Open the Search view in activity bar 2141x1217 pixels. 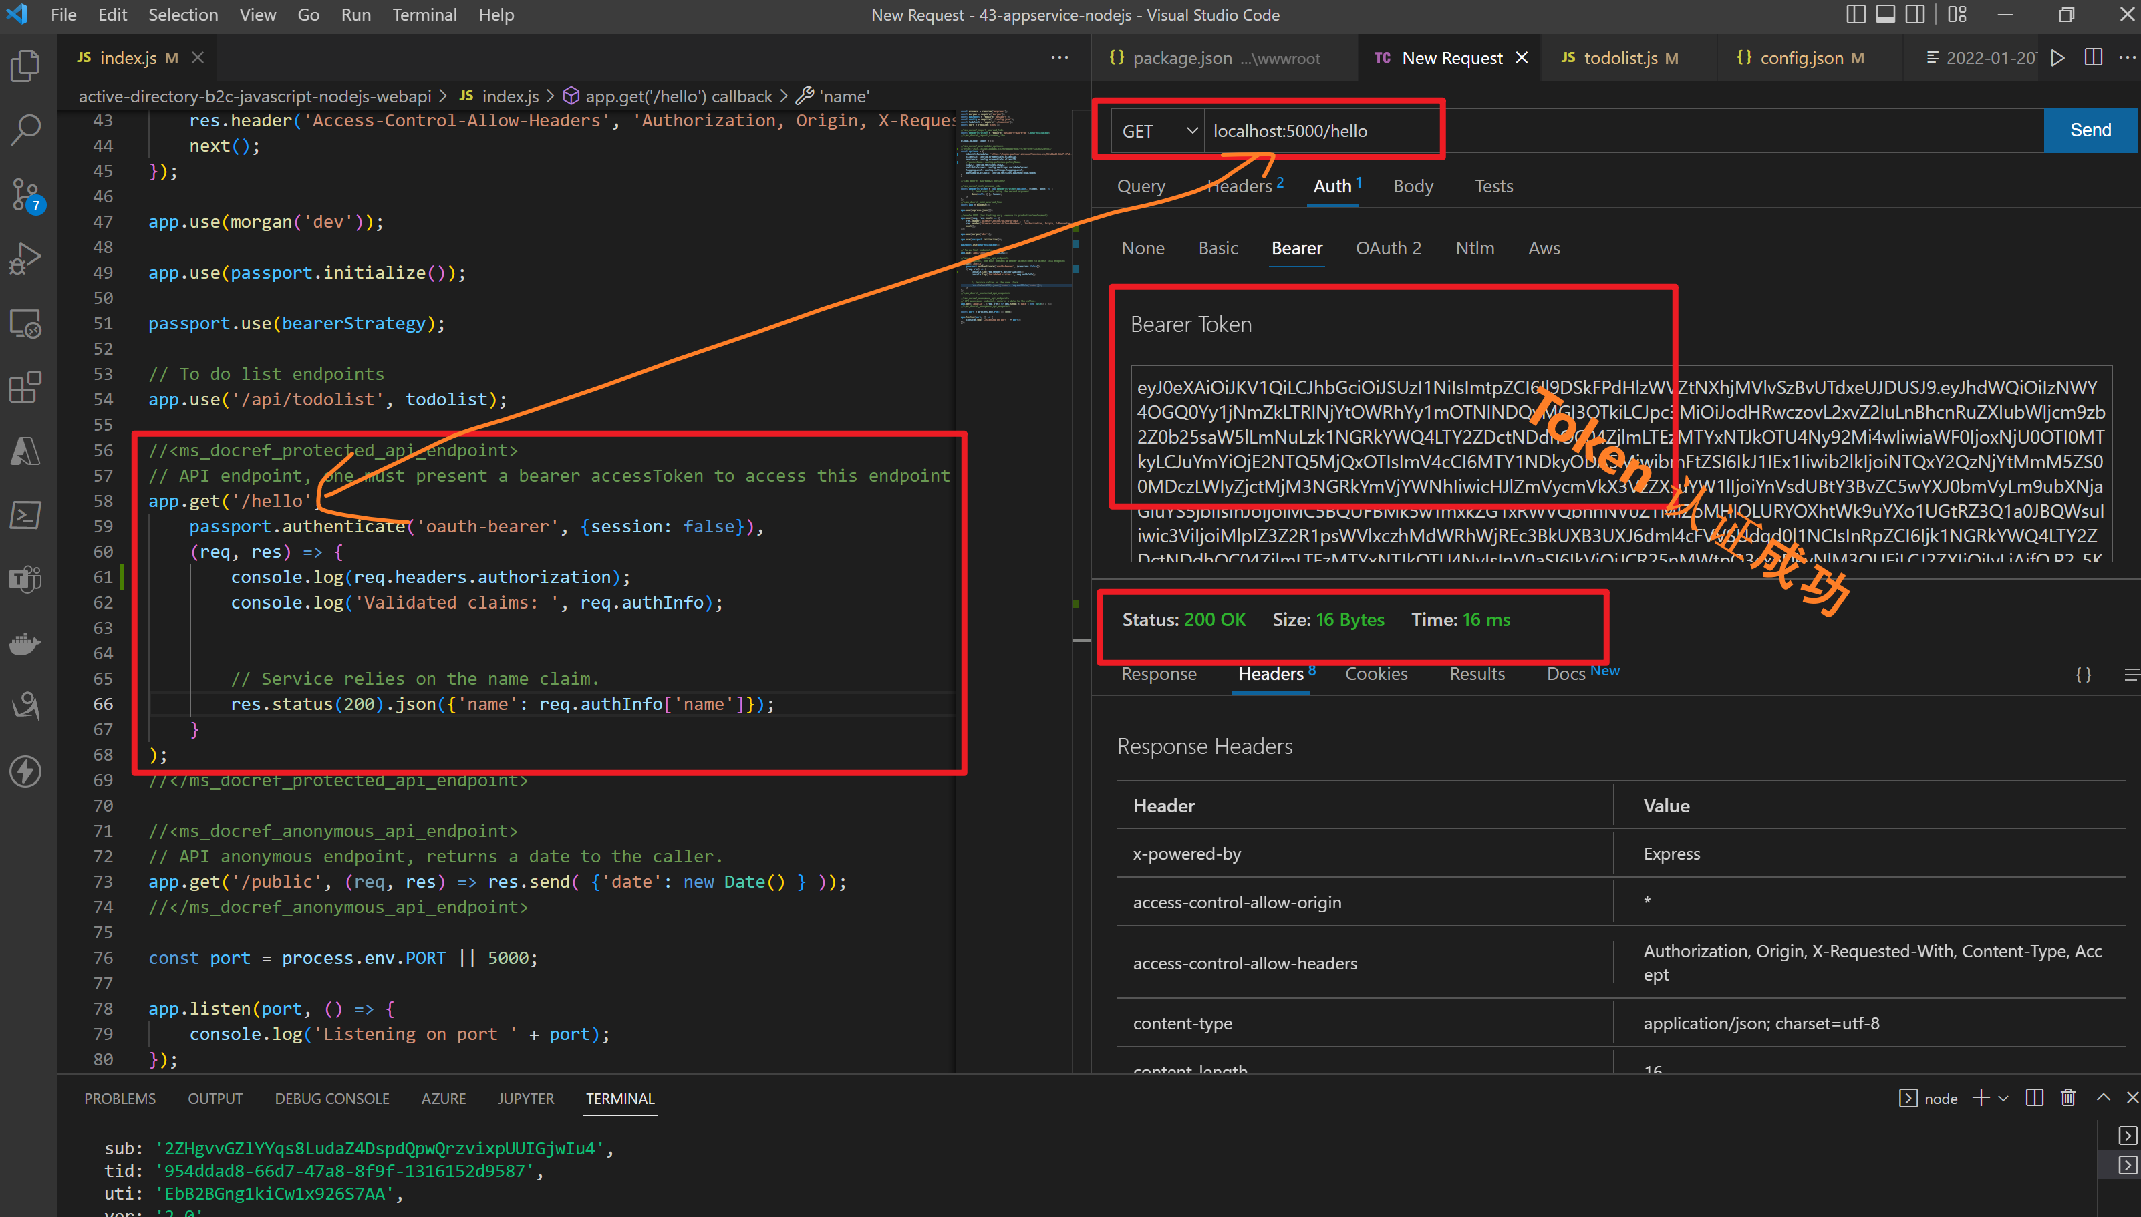[25, 130]
